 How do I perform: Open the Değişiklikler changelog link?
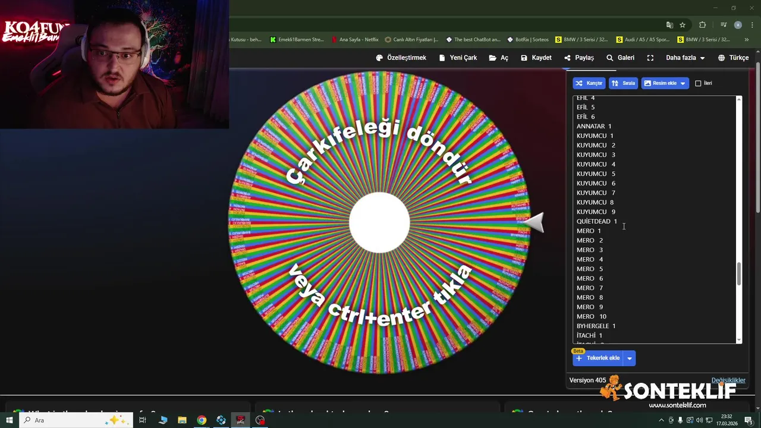(x=728, y=380)
